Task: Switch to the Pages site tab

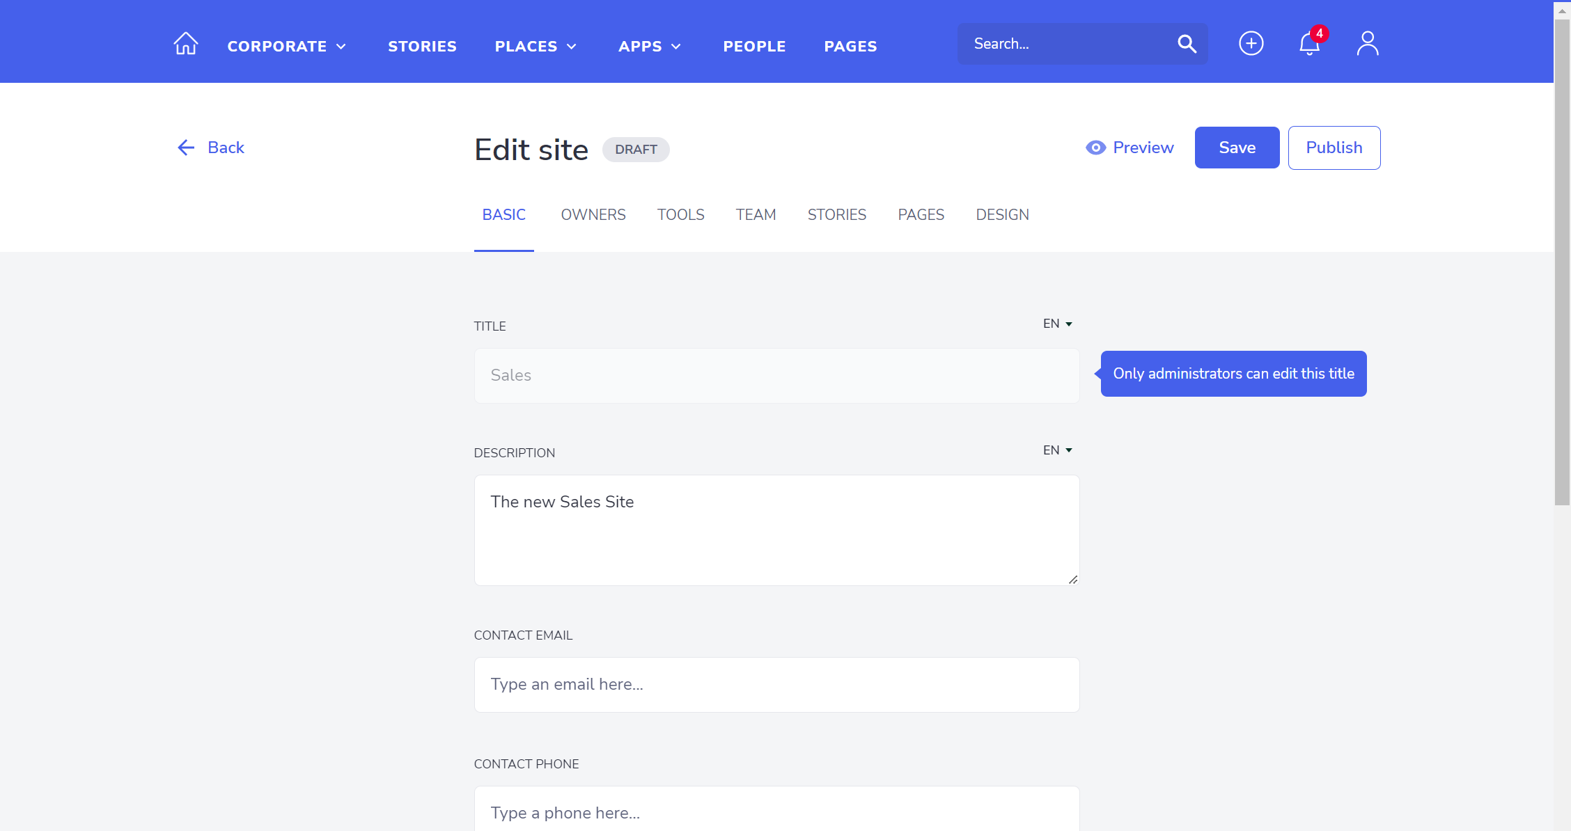Action: (x=921, y=215)
